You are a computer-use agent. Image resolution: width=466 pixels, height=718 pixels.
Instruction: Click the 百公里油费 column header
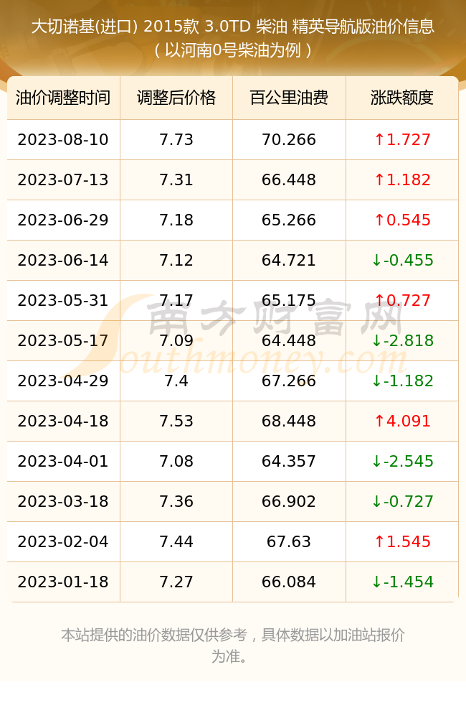point(289,98)
